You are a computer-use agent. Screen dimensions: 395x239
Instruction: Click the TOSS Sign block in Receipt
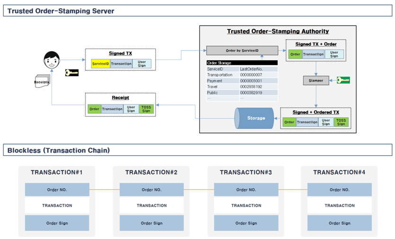(146, 109)
